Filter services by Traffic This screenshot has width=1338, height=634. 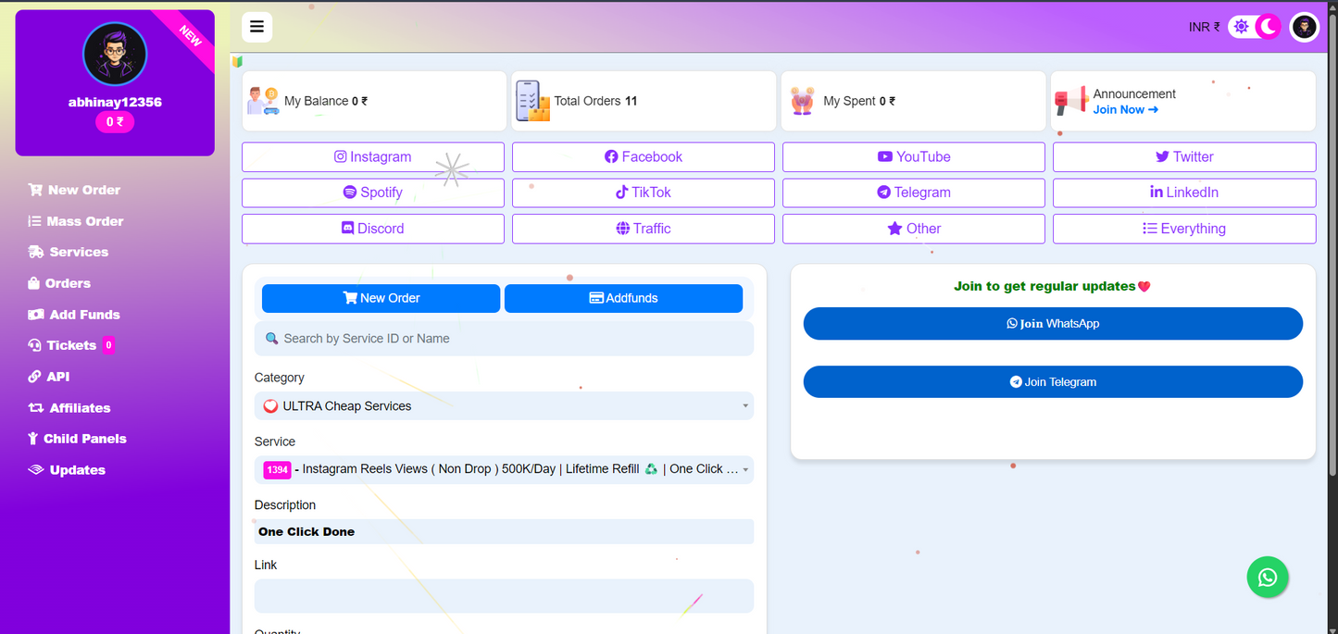(644, 229)
